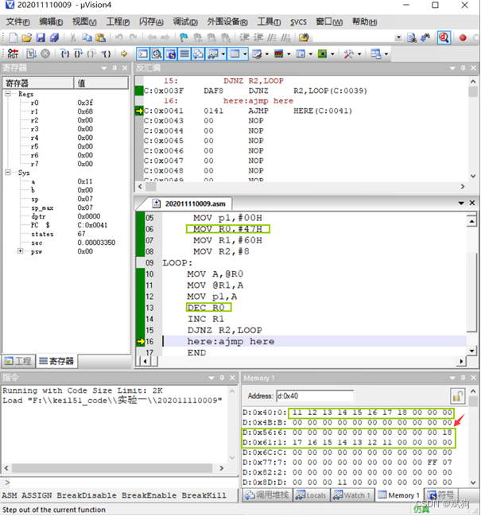Viewport: 481px width, 516px height.
Task: Toggle the Command window button
Action: (143, 53)
